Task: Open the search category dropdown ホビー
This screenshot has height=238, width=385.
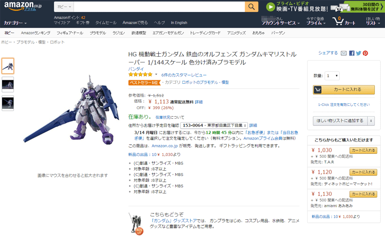Action: pyautogui.click(x=64, y=7)
